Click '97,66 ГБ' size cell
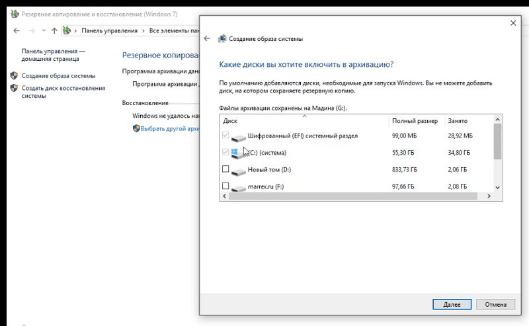Viewport: 529px width, 326px height. (x=403, y=186)
